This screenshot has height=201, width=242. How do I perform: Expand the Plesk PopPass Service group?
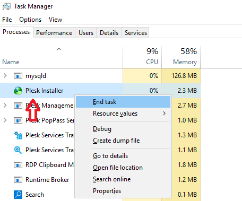point(5,120)
